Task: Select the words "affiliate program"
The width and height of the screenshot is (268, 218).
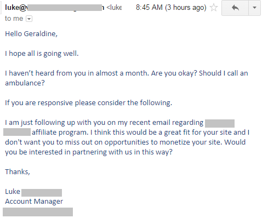Action: click(x=60, y=133)
